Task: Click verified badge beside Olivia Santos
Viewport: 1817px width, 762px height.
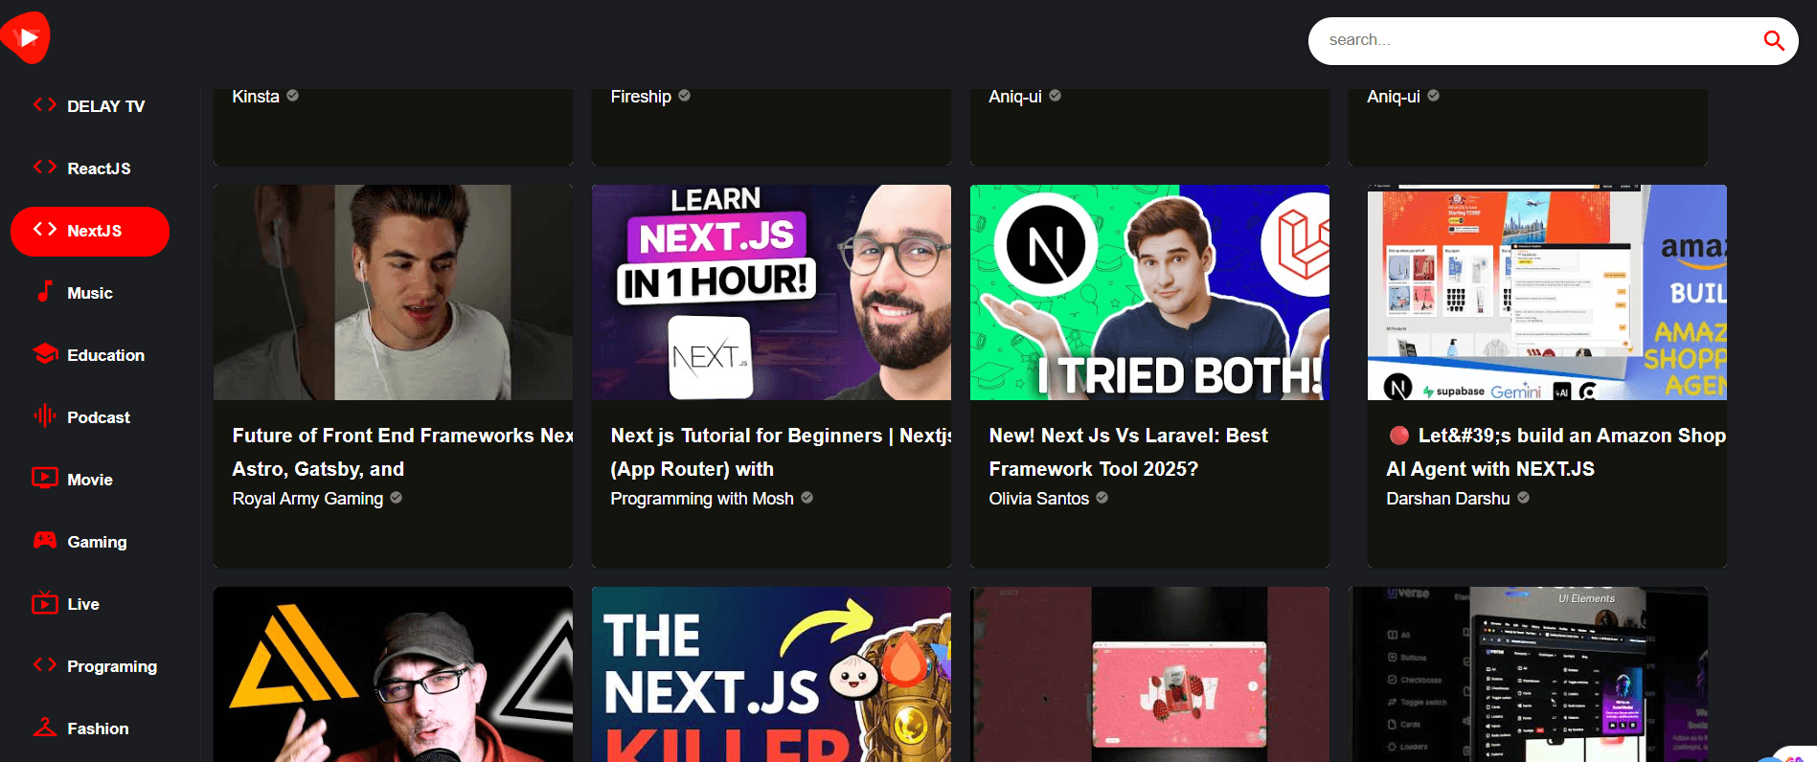Action: (1102, 498)
